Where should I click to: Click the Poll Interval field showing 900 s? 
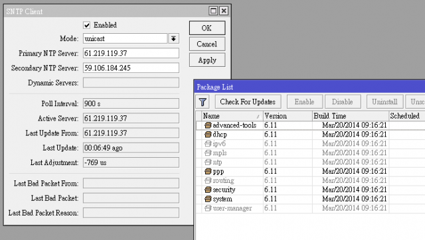click(131, 103)
